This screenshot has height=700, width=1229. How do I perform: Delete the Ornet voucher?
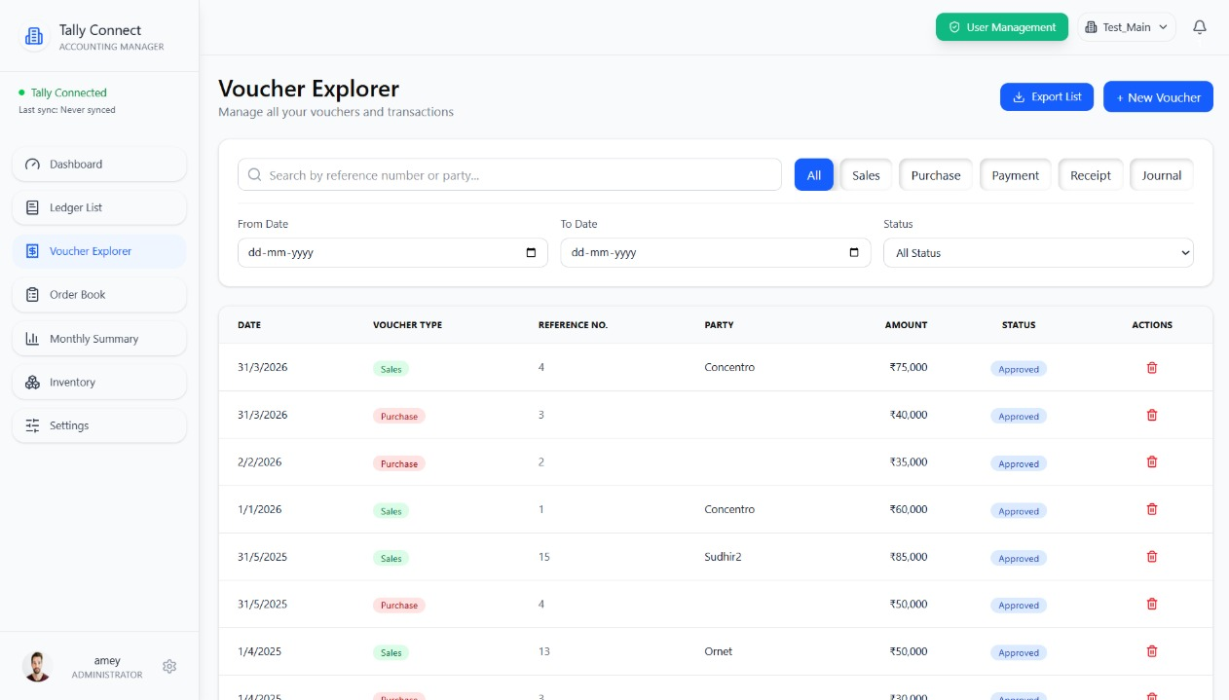(x=1152, y=651)
